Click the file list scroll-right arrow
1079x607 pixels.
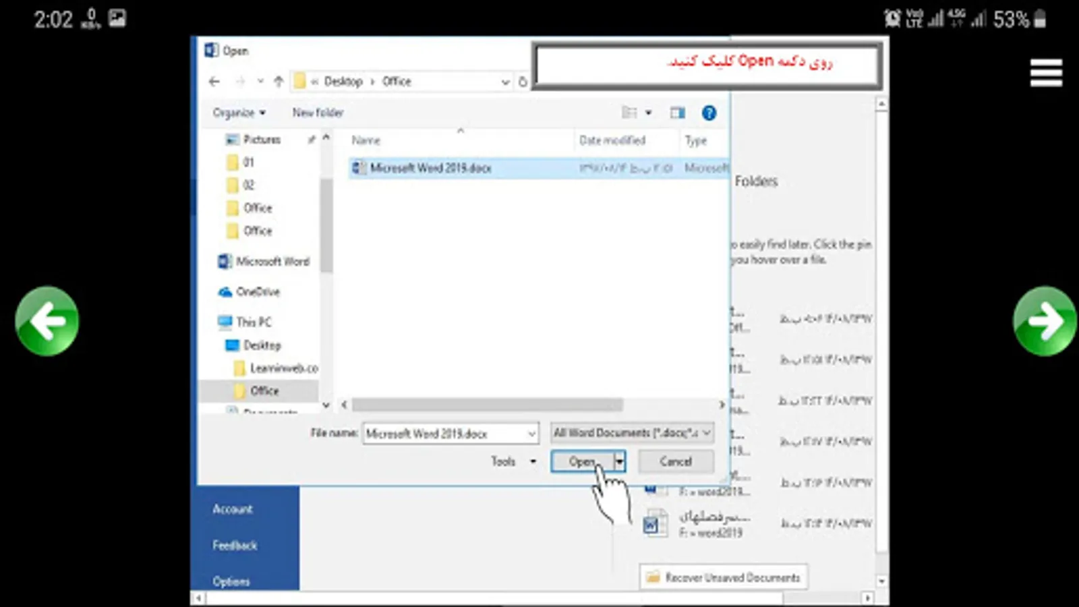[722, 405]
